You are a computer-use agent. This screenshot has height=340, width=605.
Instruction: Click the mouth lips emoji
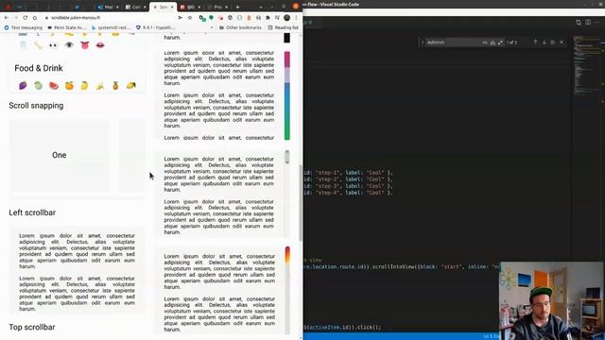point(100,45)
